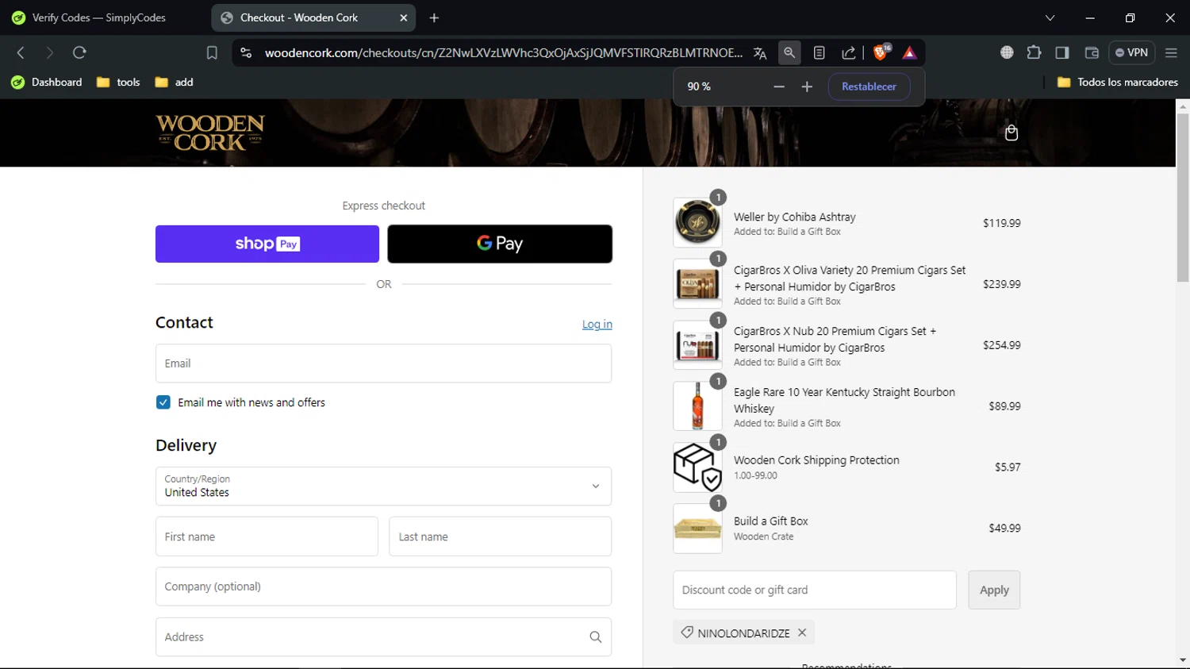Open reader mode icon
The image size is (1190, 669).
pos(820,52)
